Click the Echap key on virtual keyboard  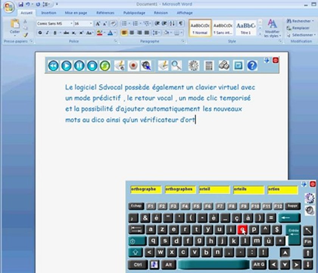pyautogui.click(x=136, y=206)
